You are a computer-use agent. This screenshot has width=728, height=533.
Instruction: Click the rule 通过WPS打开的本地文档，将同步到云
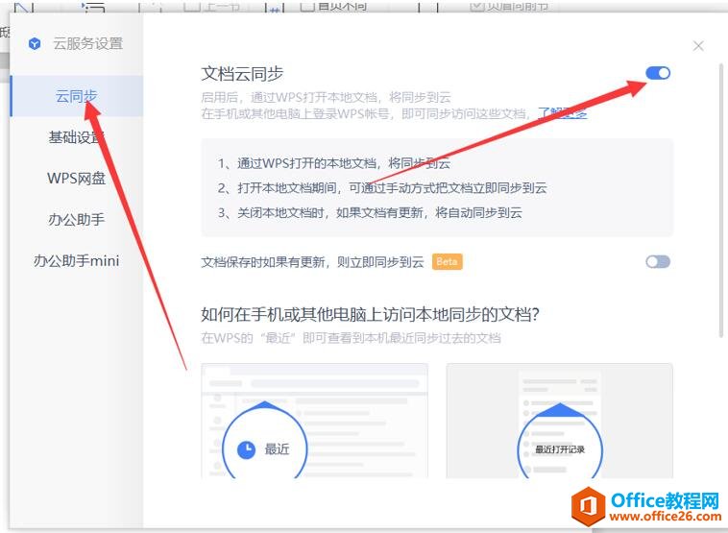[x=334, y=163]
